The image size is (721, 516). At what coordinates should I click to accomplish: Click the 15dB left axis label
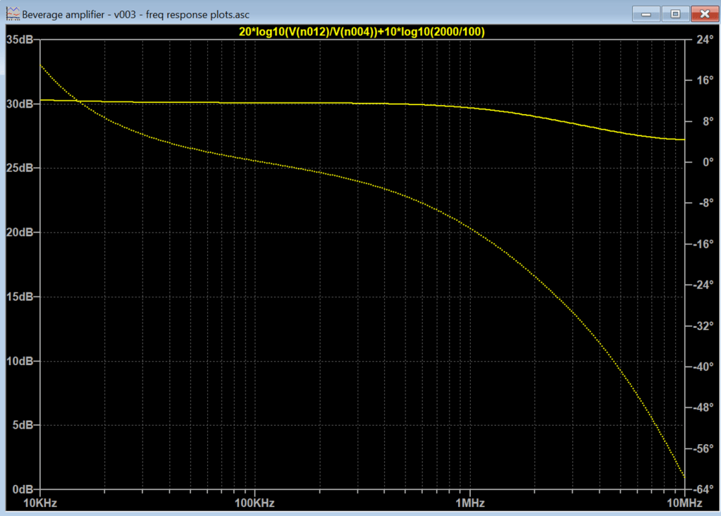tap(20, 297)
